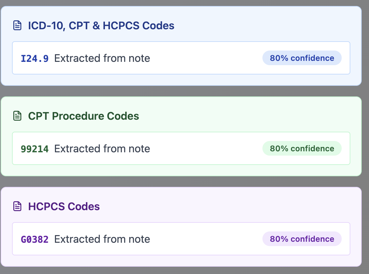Click the purple 80% confidence badge
Screen dimensions: 369x274
click(x=302, y=239)
